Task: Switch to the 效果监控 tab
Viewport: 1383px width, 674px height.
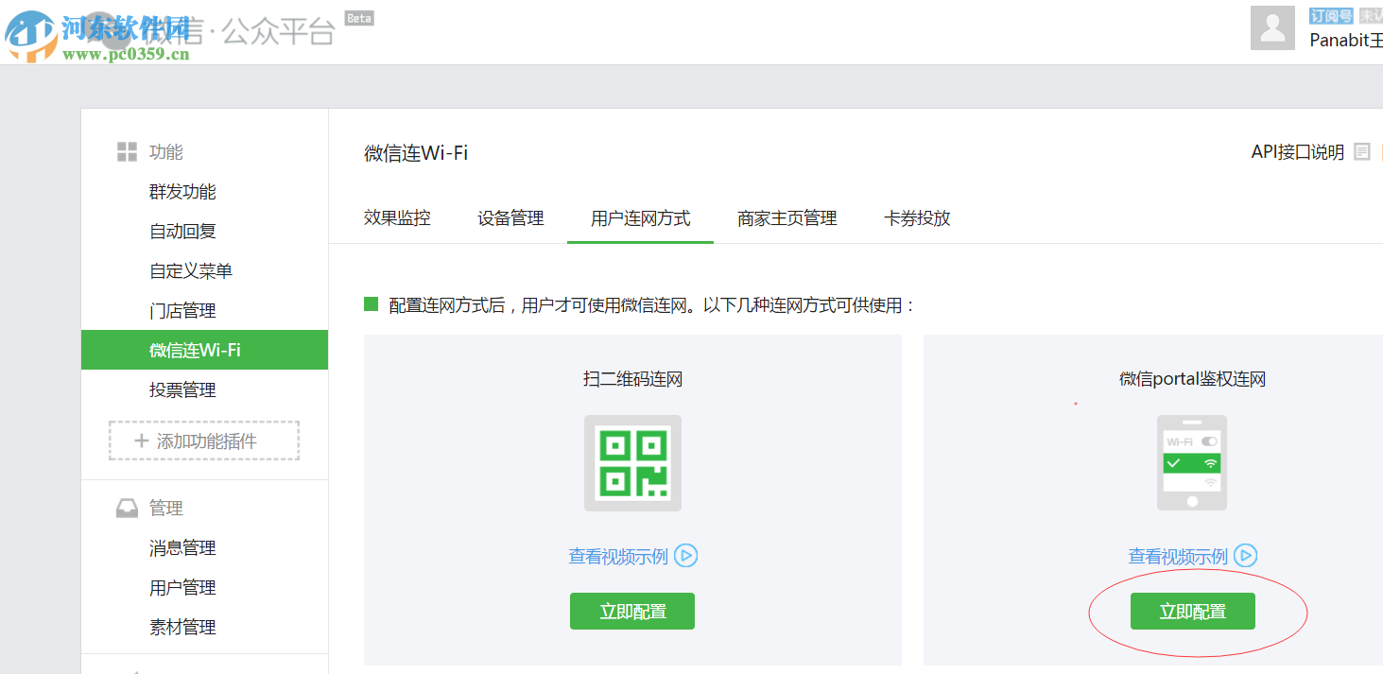Action: tap(396, 217)
